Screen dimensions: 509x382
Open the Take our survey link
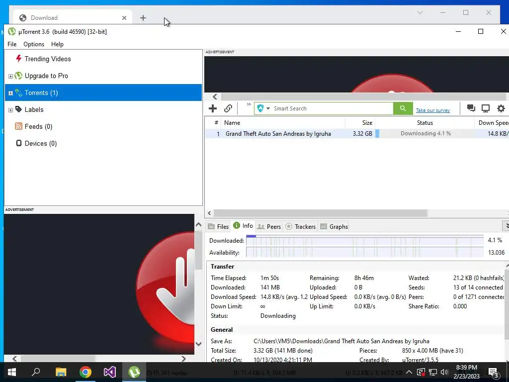pyautogui.click(x=433, y=110)
